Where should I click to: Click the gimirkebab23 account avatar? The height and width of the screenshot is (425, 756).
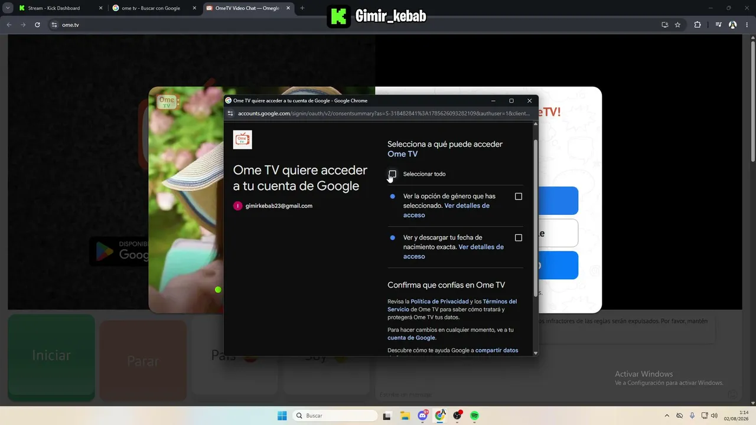coord(238,206)
